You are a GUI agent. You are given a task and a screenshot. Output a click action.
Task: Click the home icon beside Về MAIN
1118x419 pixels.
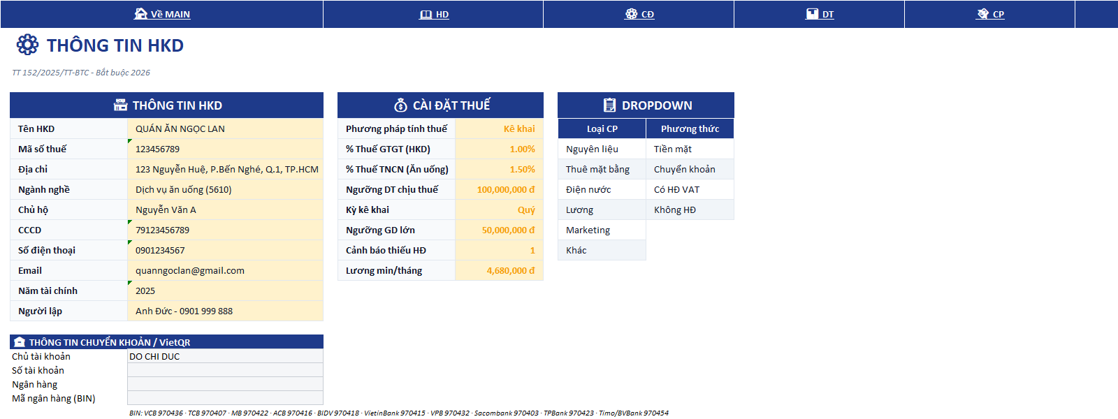point(140,13)
